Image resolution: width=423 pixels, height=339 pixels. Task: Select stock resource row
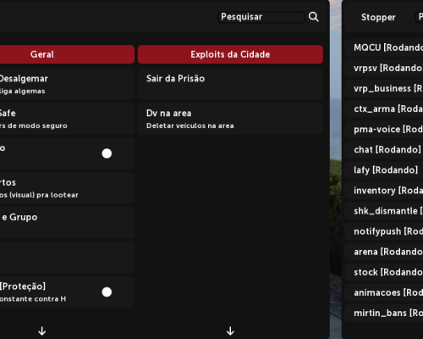pos(384,272)
